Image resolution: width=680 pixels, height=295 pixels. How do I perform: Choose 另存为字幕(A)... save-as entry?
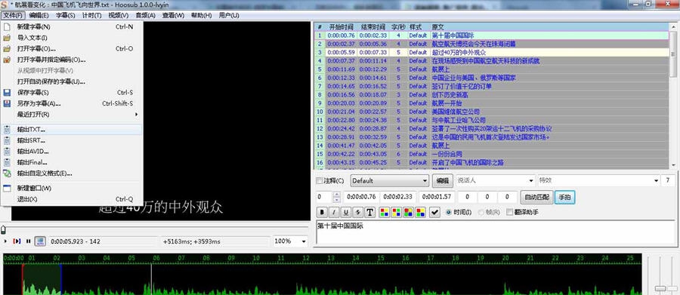pos(72,103)
